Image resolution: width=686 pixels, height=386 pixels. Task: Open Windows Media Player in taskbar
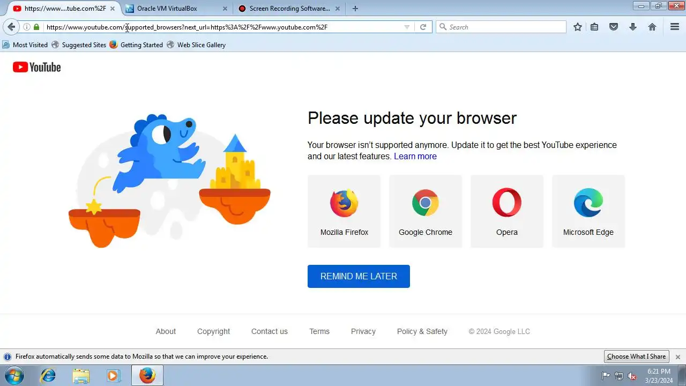point(113,376)
